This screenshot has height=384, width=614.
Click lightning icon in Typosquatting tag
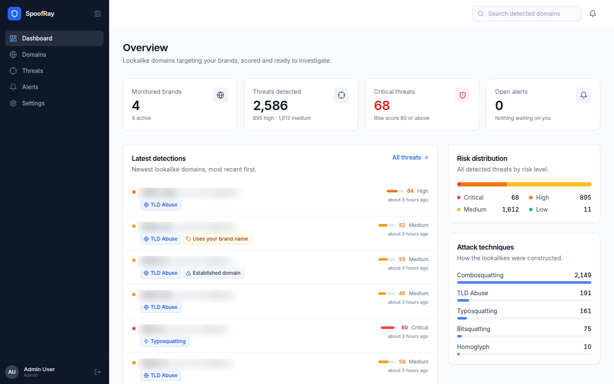[146, 341]
